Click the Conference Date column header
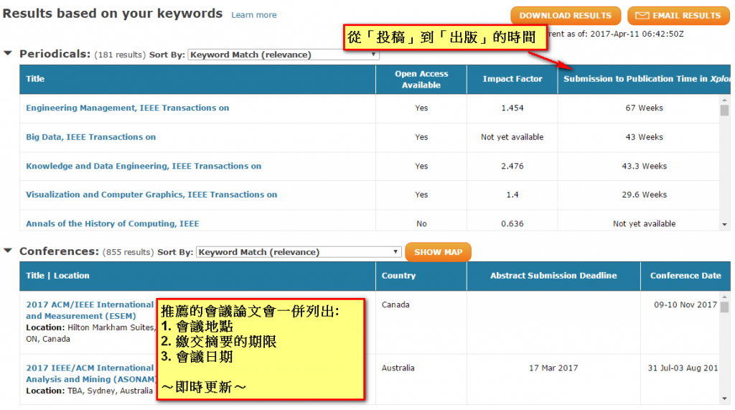 685,275
